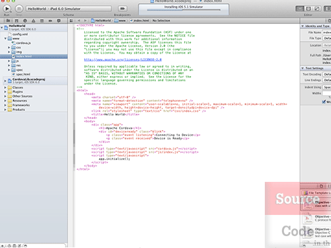Click the File Name input field
Viewport: 331px width, 248px height.
326,32
